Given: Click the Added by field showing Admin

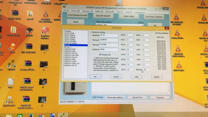Looking at the screenshot, I should click(x=109, y=50).
